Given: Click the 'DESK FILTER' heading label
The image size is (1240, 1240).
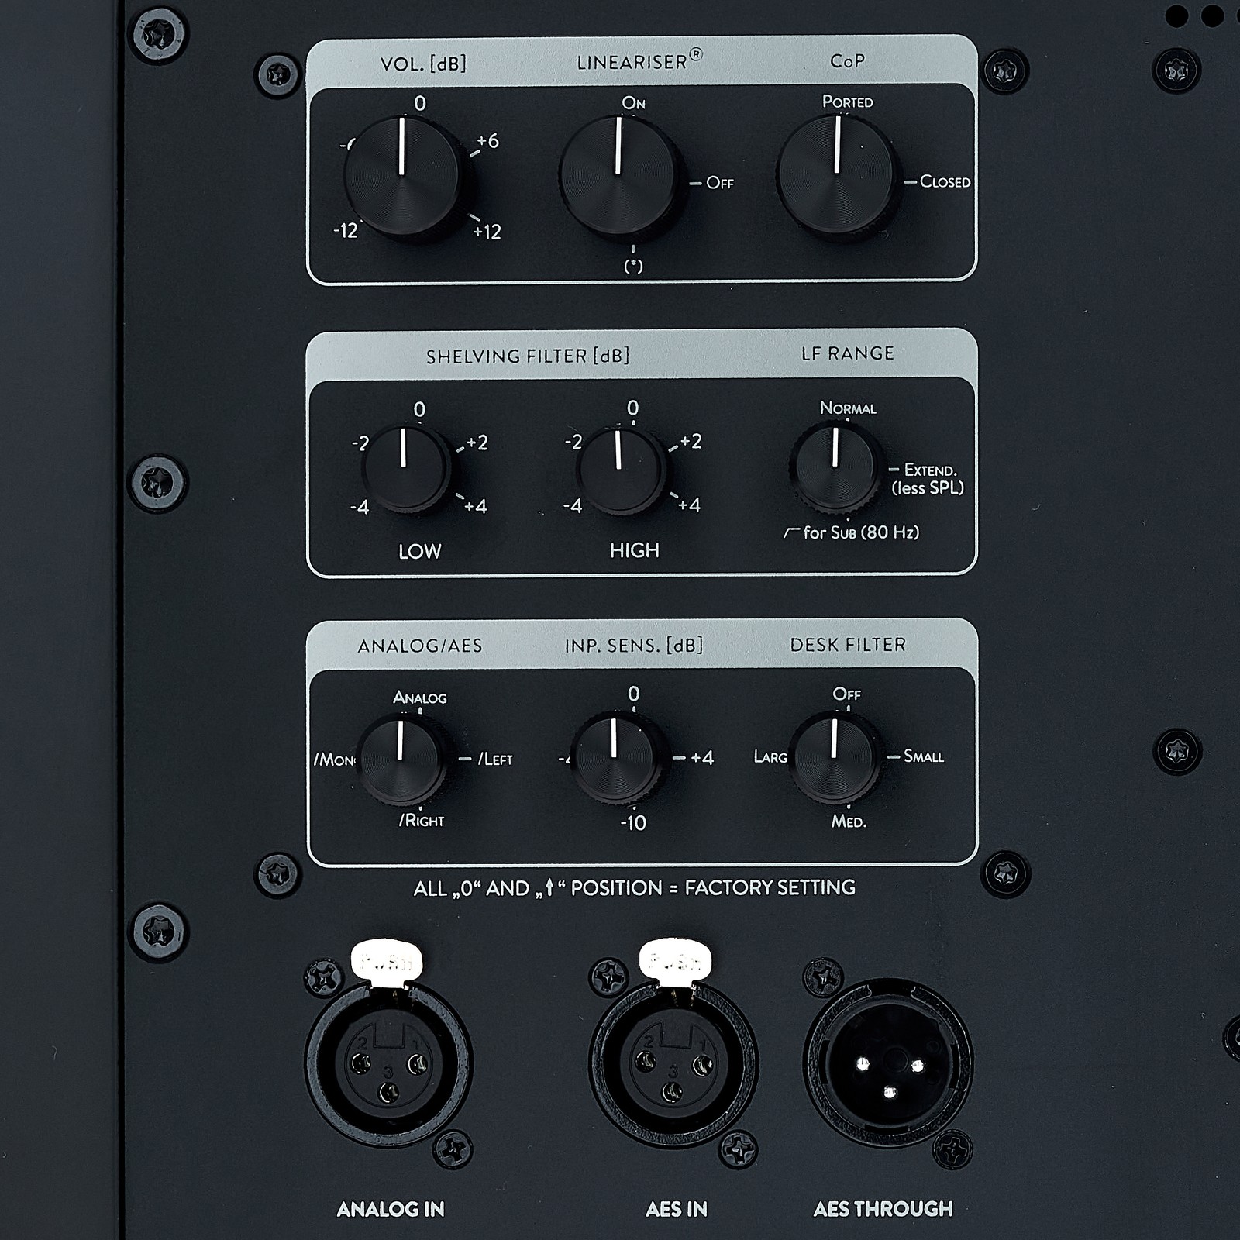Looking at the screenshot, I should pyautogui.click(x=848, y=645).
